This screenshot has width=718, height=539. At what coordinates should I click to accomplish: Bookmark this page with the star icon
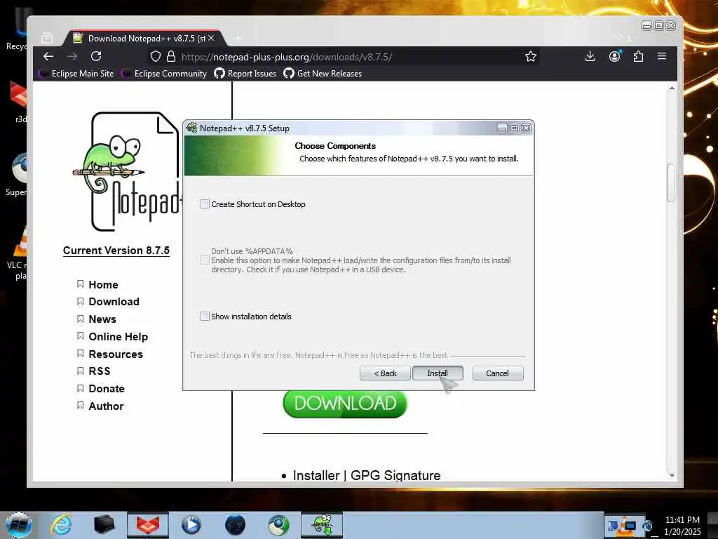(530, 56)
